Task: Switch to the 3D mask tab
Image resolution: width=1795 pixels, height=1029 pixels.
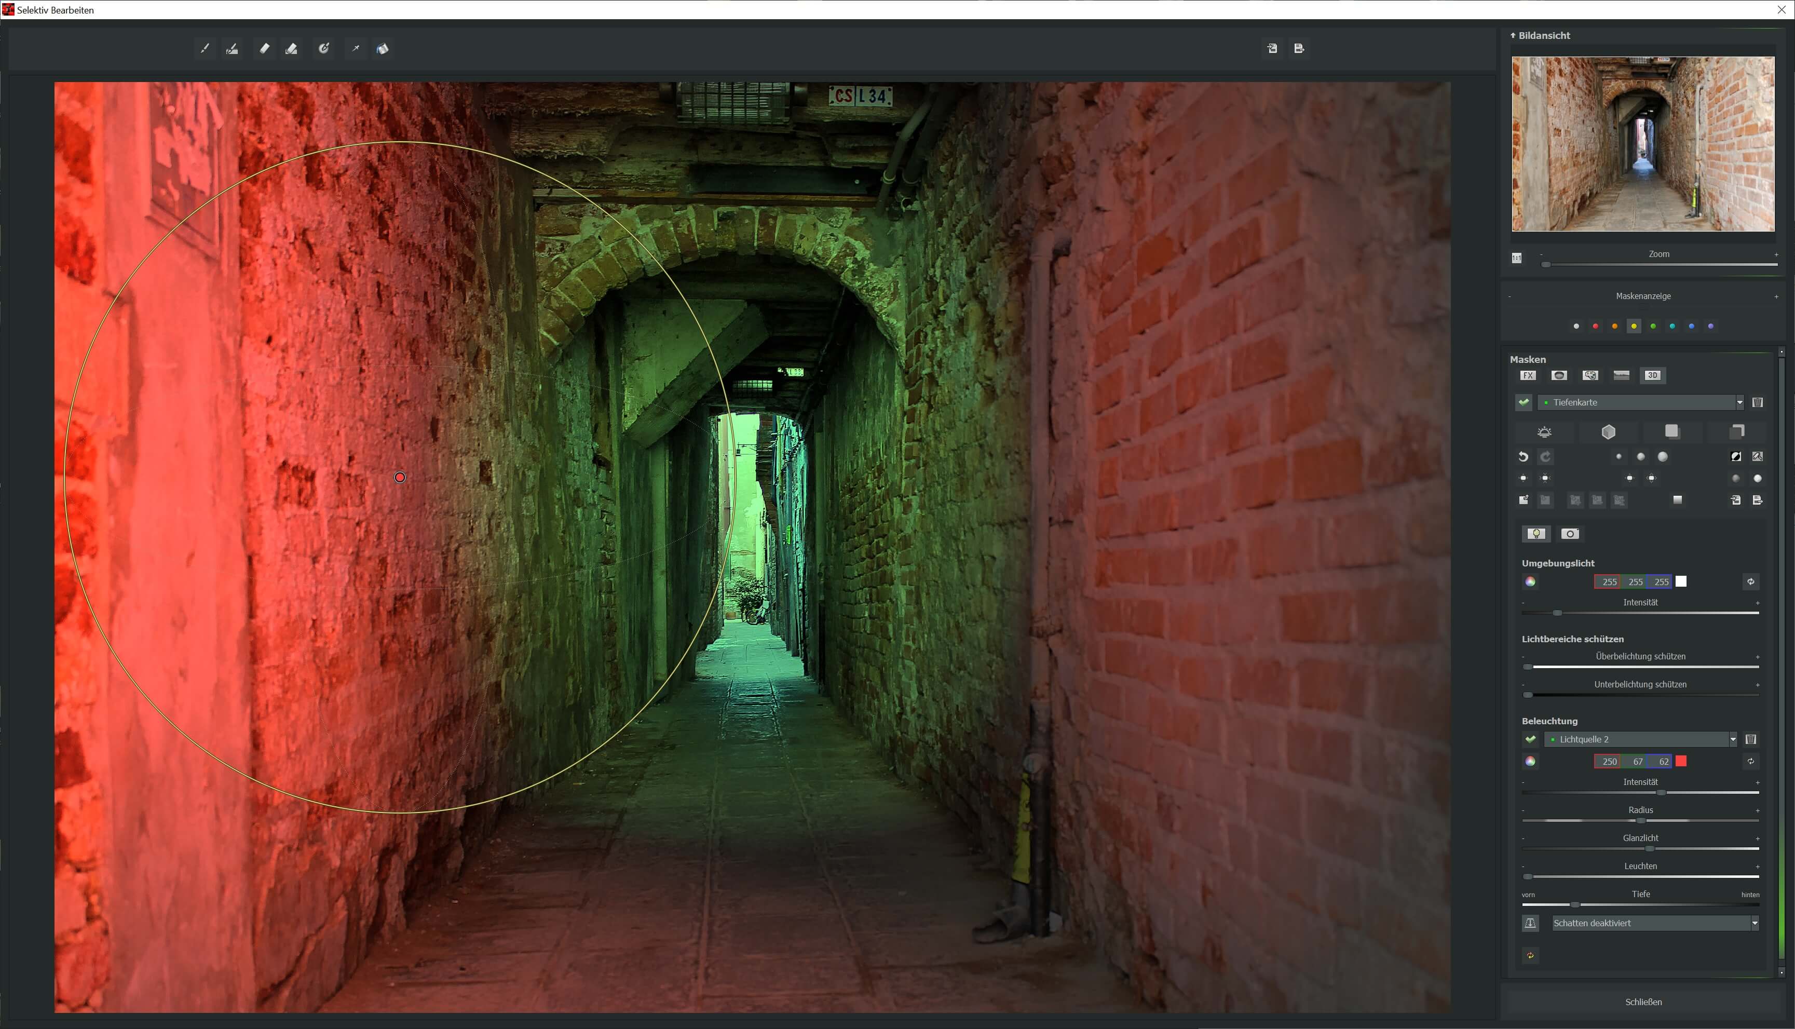Action: (x=1652, y=375)
